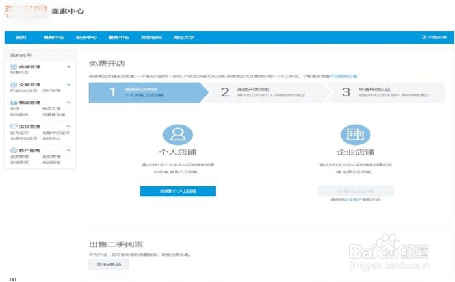Select step 2 阅读开店须知
This screenshot has width=455, height=282.
click(x=267, y=92)
